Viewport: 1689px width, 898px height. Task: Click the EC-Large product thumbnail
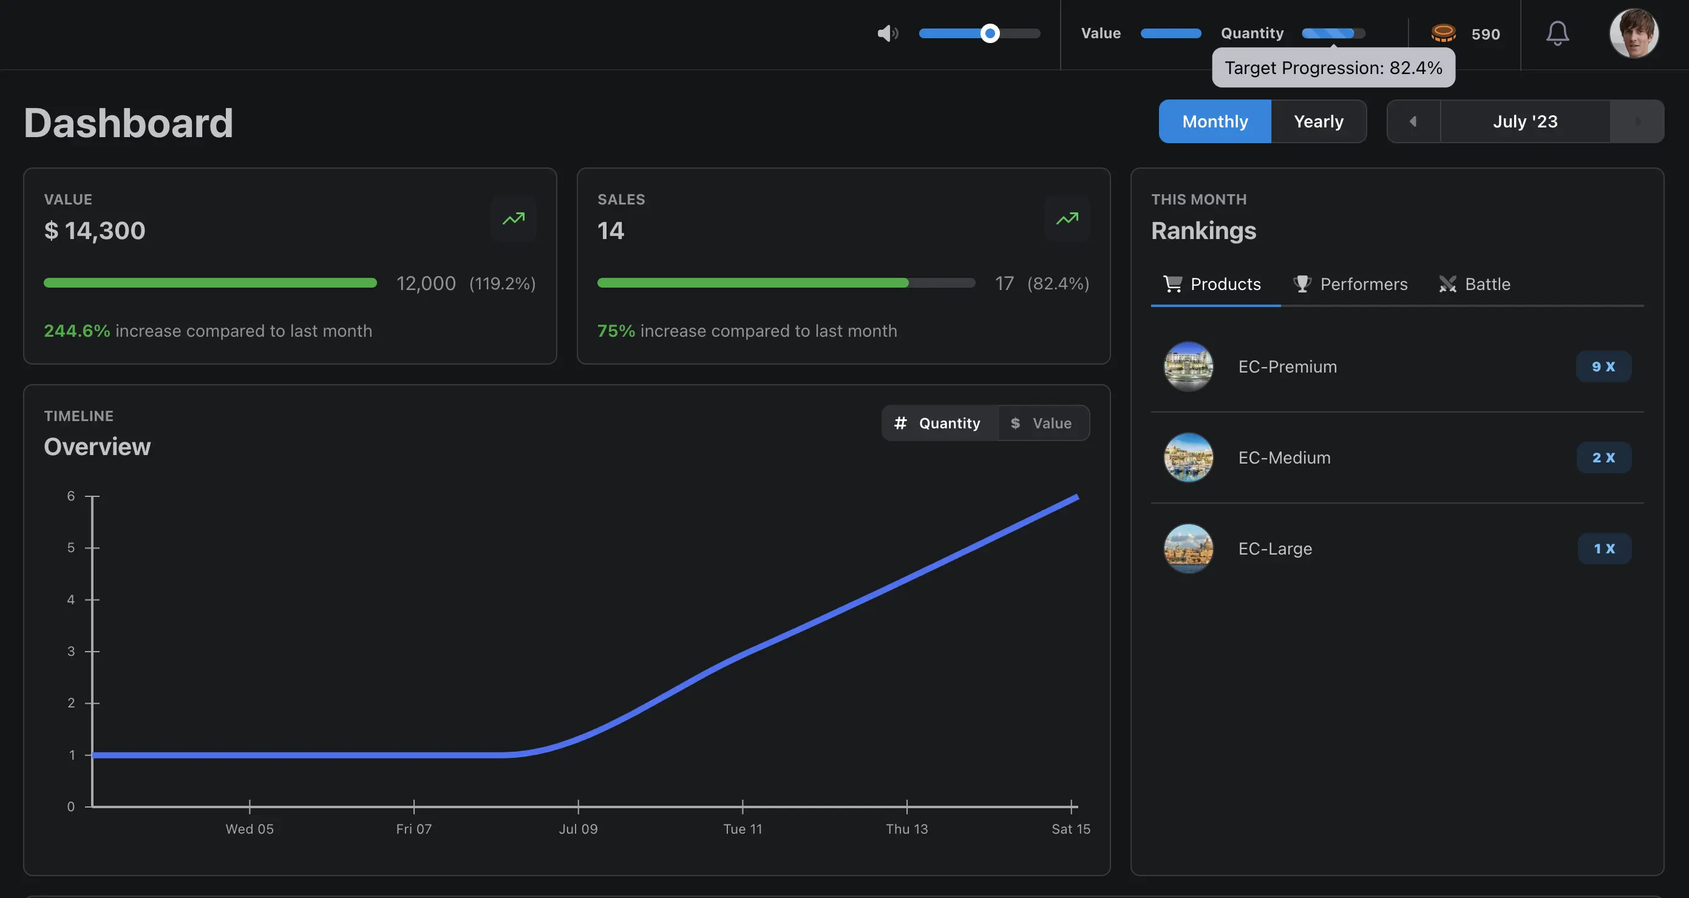point(1188,549)
